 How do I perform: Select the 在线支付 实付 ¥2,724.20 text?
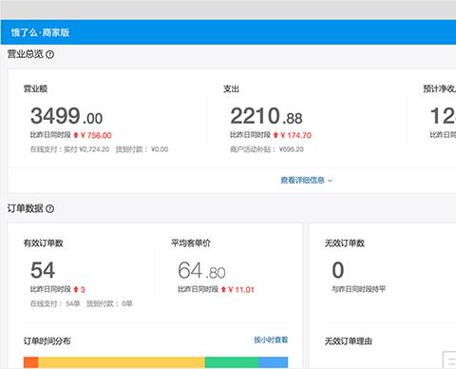(x=69, y=149)
